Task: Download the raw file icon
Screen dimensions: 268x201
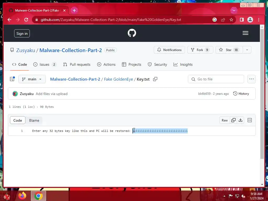Action: pyautogui.click(x=241, y=120)
